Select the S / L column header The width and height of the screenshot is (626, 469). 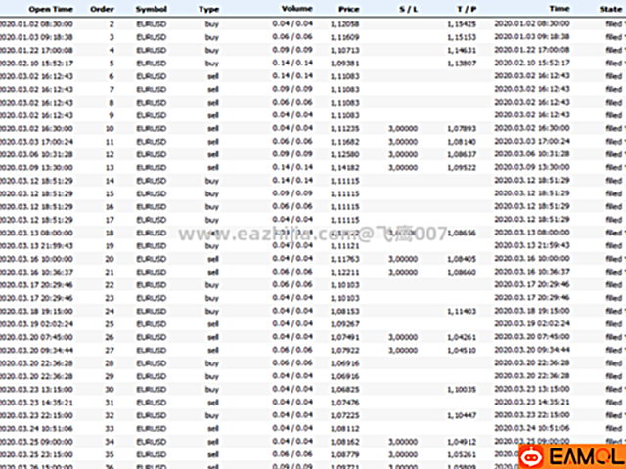click(406, 7)
